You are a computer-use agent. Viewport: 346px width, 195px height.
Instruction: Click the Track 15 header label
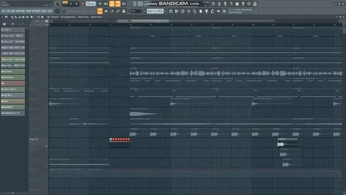(x=34, y=139)
